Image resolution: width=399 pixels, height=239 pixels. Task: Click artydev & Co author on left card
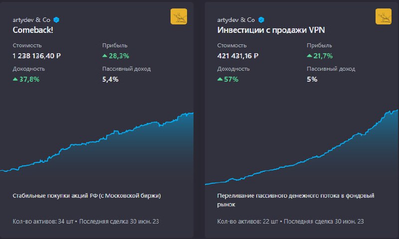tap(32, 20)
